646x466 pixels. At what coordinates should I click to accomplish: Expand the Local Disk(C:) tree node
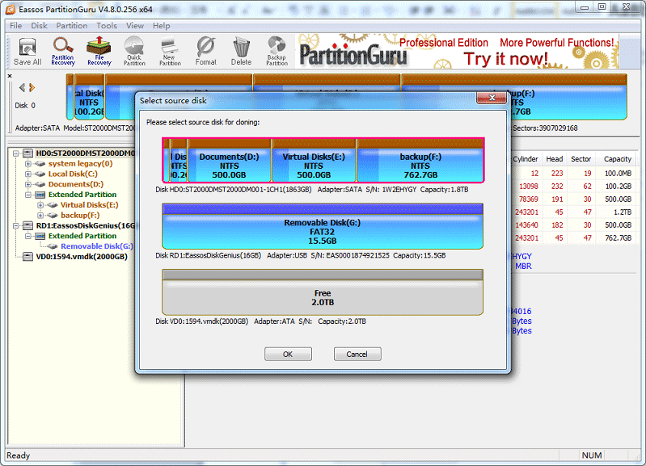pyautogui.click(x=28, y=174)
